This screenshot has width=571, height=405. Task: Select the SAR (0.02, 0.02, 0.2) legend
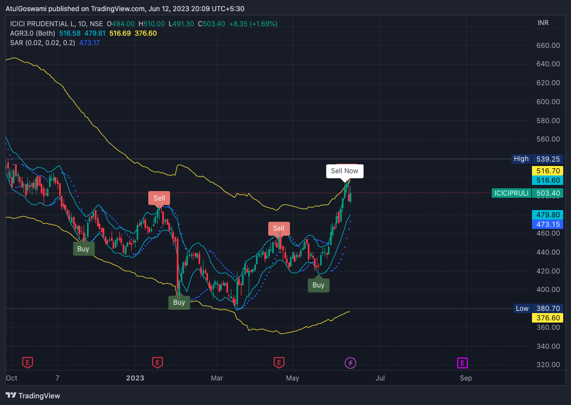[42, 42]
